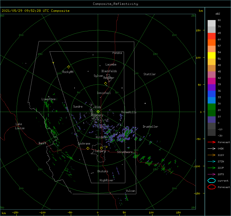Click the cyan 'current' ellipse legend icon
The image size is (231, 216).
pyautogui.click(x=211, y=181)
